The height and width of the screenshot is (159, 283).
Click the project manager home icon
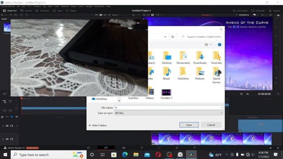pyautogui.click(x=271, y=148)
